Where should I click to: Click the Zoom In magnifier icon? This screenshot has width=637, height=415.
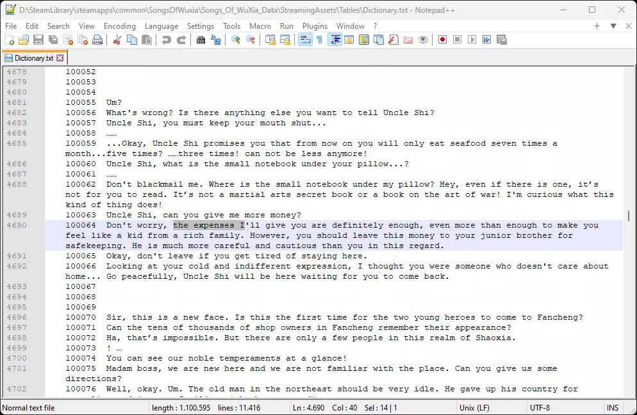coord(236,40)
